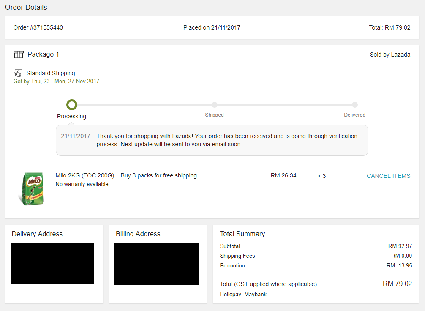This screenshot has width=425, height=311.
Task: Select the green Processing status circle
Action: (72, 104)
